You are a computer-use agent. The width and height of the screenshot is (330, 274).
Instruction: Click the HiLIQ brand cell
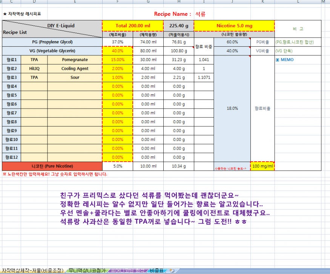(x=34, y=69)
